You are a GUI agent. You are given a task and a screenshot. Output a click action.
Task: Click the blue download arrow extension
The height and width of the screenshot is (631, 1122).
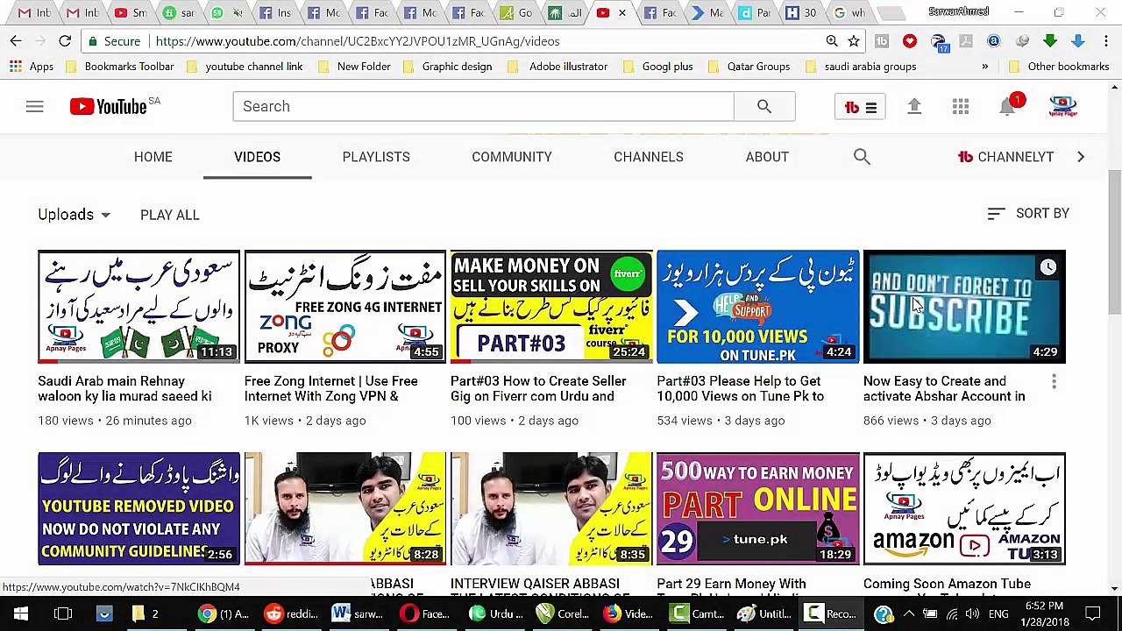(1078, 41)
